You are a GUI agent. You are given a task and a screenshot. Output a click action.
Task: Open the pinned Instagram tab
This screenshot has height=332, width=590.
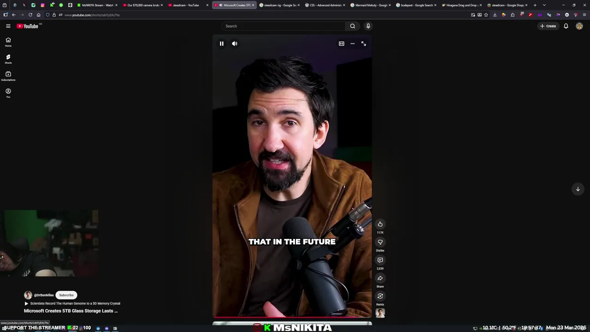tap(42, 5)
